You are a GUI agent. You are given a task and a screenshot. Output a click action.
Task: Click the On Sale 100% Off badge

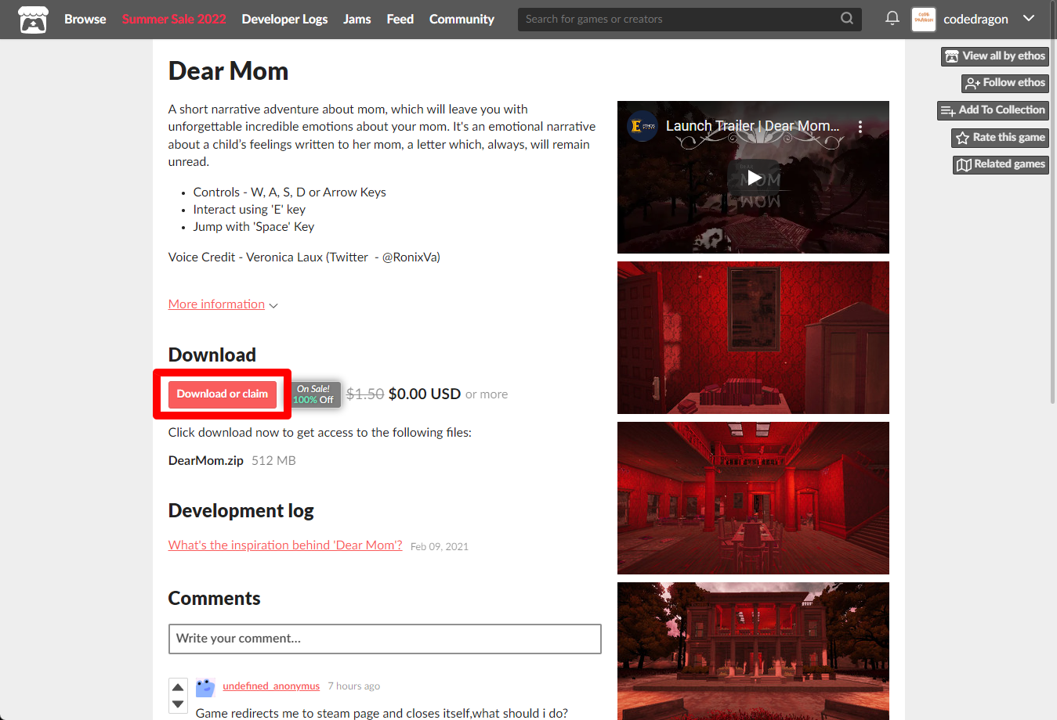[316, 394]
